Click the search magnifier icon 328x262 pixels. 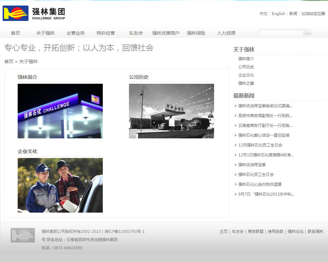tap(307, 32)
